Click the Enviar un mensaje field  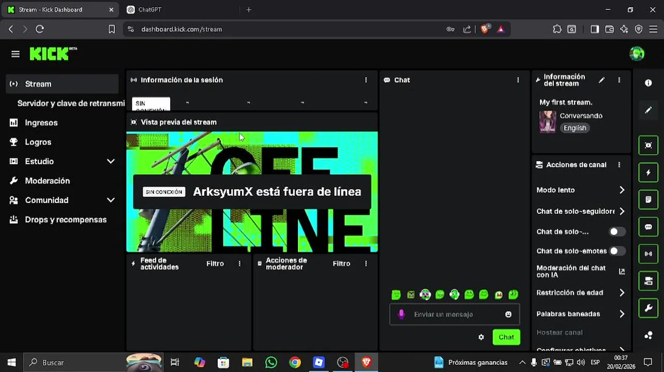(x=454, y=314)
